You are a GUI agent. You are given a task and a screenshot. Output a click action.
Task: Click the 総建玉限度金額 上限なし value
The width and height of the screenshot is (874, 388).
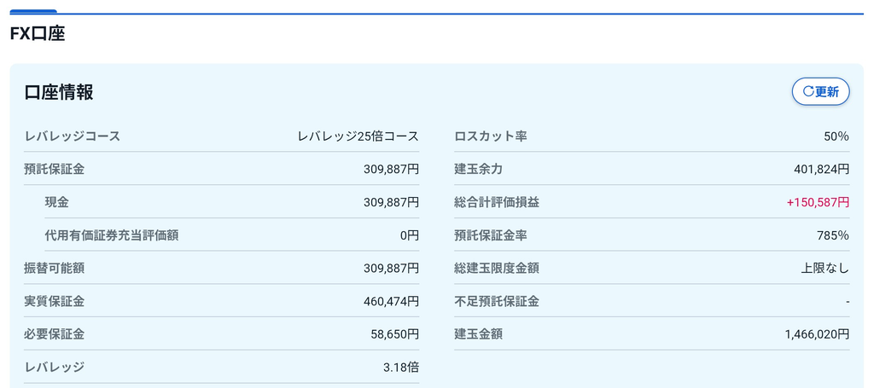click(x=825, y=269)
